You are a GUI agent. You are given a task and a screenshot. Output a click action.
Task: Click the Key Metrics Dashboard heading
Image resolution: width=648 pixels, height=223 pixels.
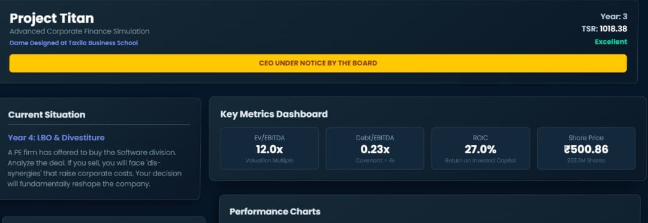point(274,114)
